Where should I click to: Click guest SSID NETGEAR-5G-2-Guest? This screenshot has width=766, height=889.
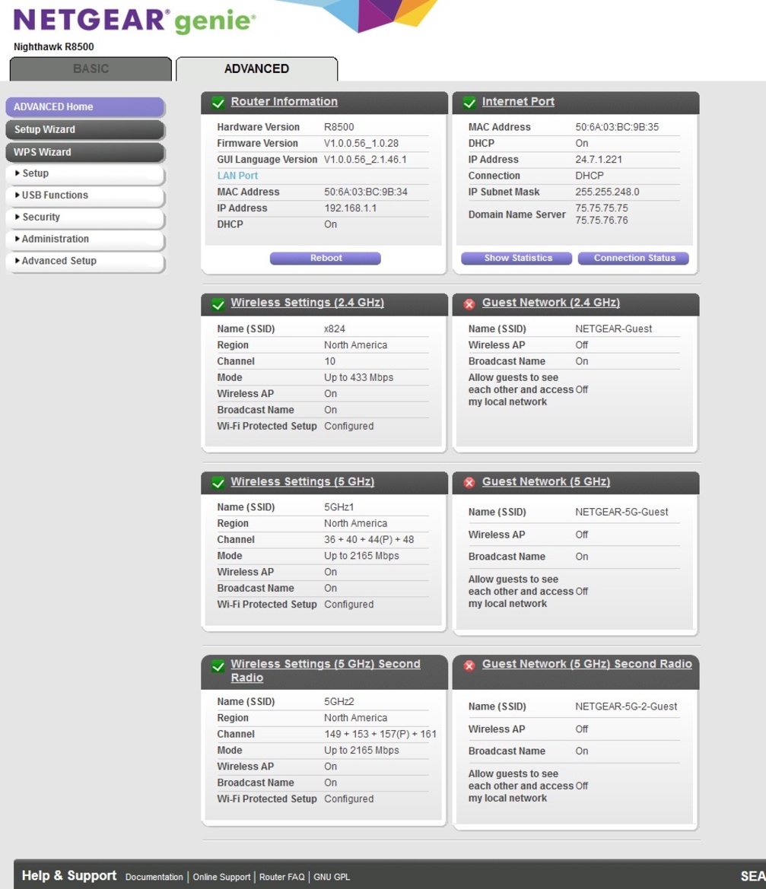(x=626, y=707)
